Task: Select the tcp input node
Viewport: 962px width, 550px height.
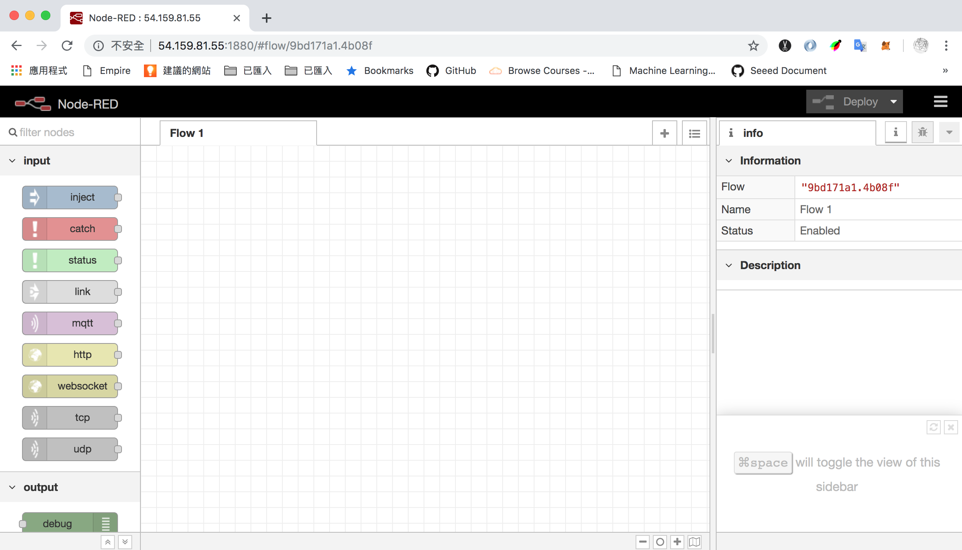Action: tap(70, 417)
